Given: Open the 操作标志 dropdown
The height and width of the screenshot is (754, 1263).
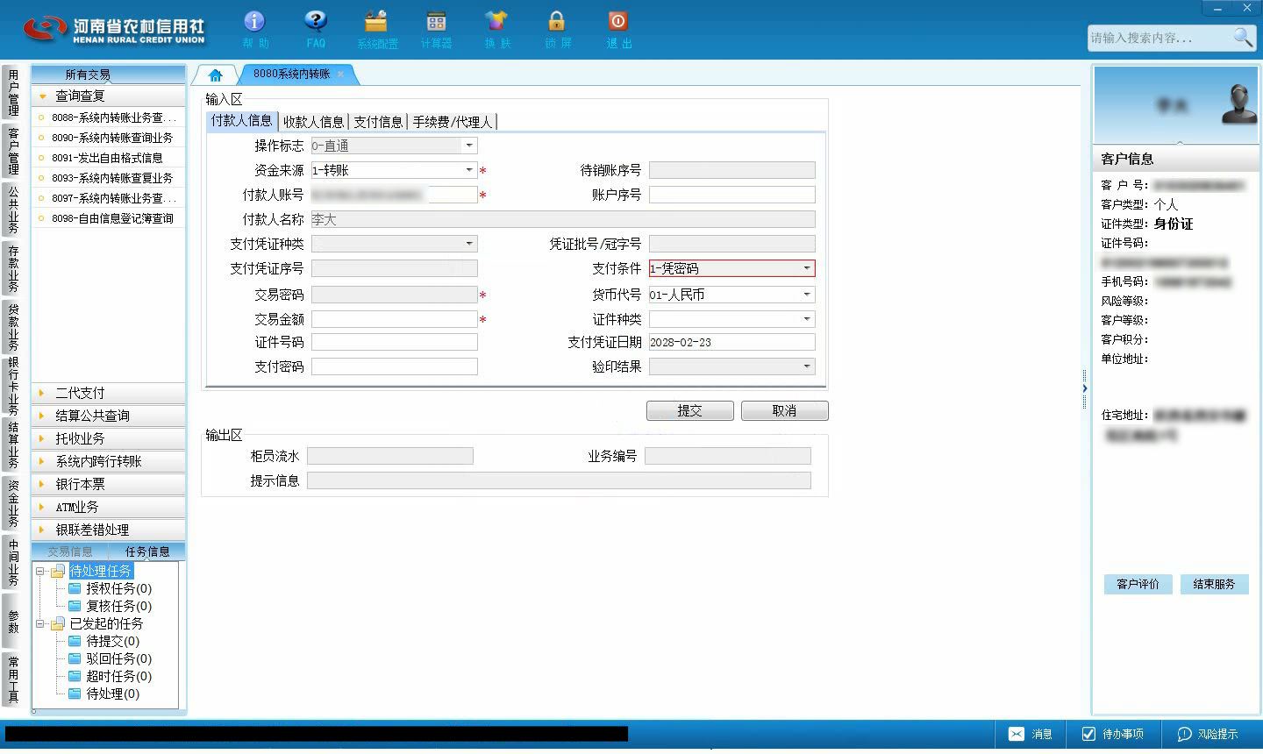Looking at the screenshot, I should [469, 146].
